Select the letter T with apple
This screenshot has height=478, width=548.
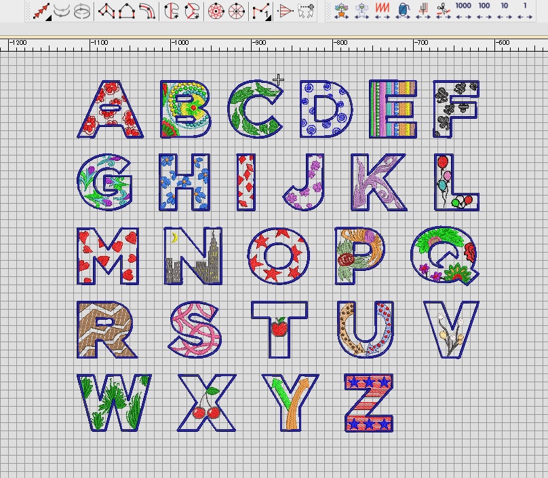(x=279, y=329)
